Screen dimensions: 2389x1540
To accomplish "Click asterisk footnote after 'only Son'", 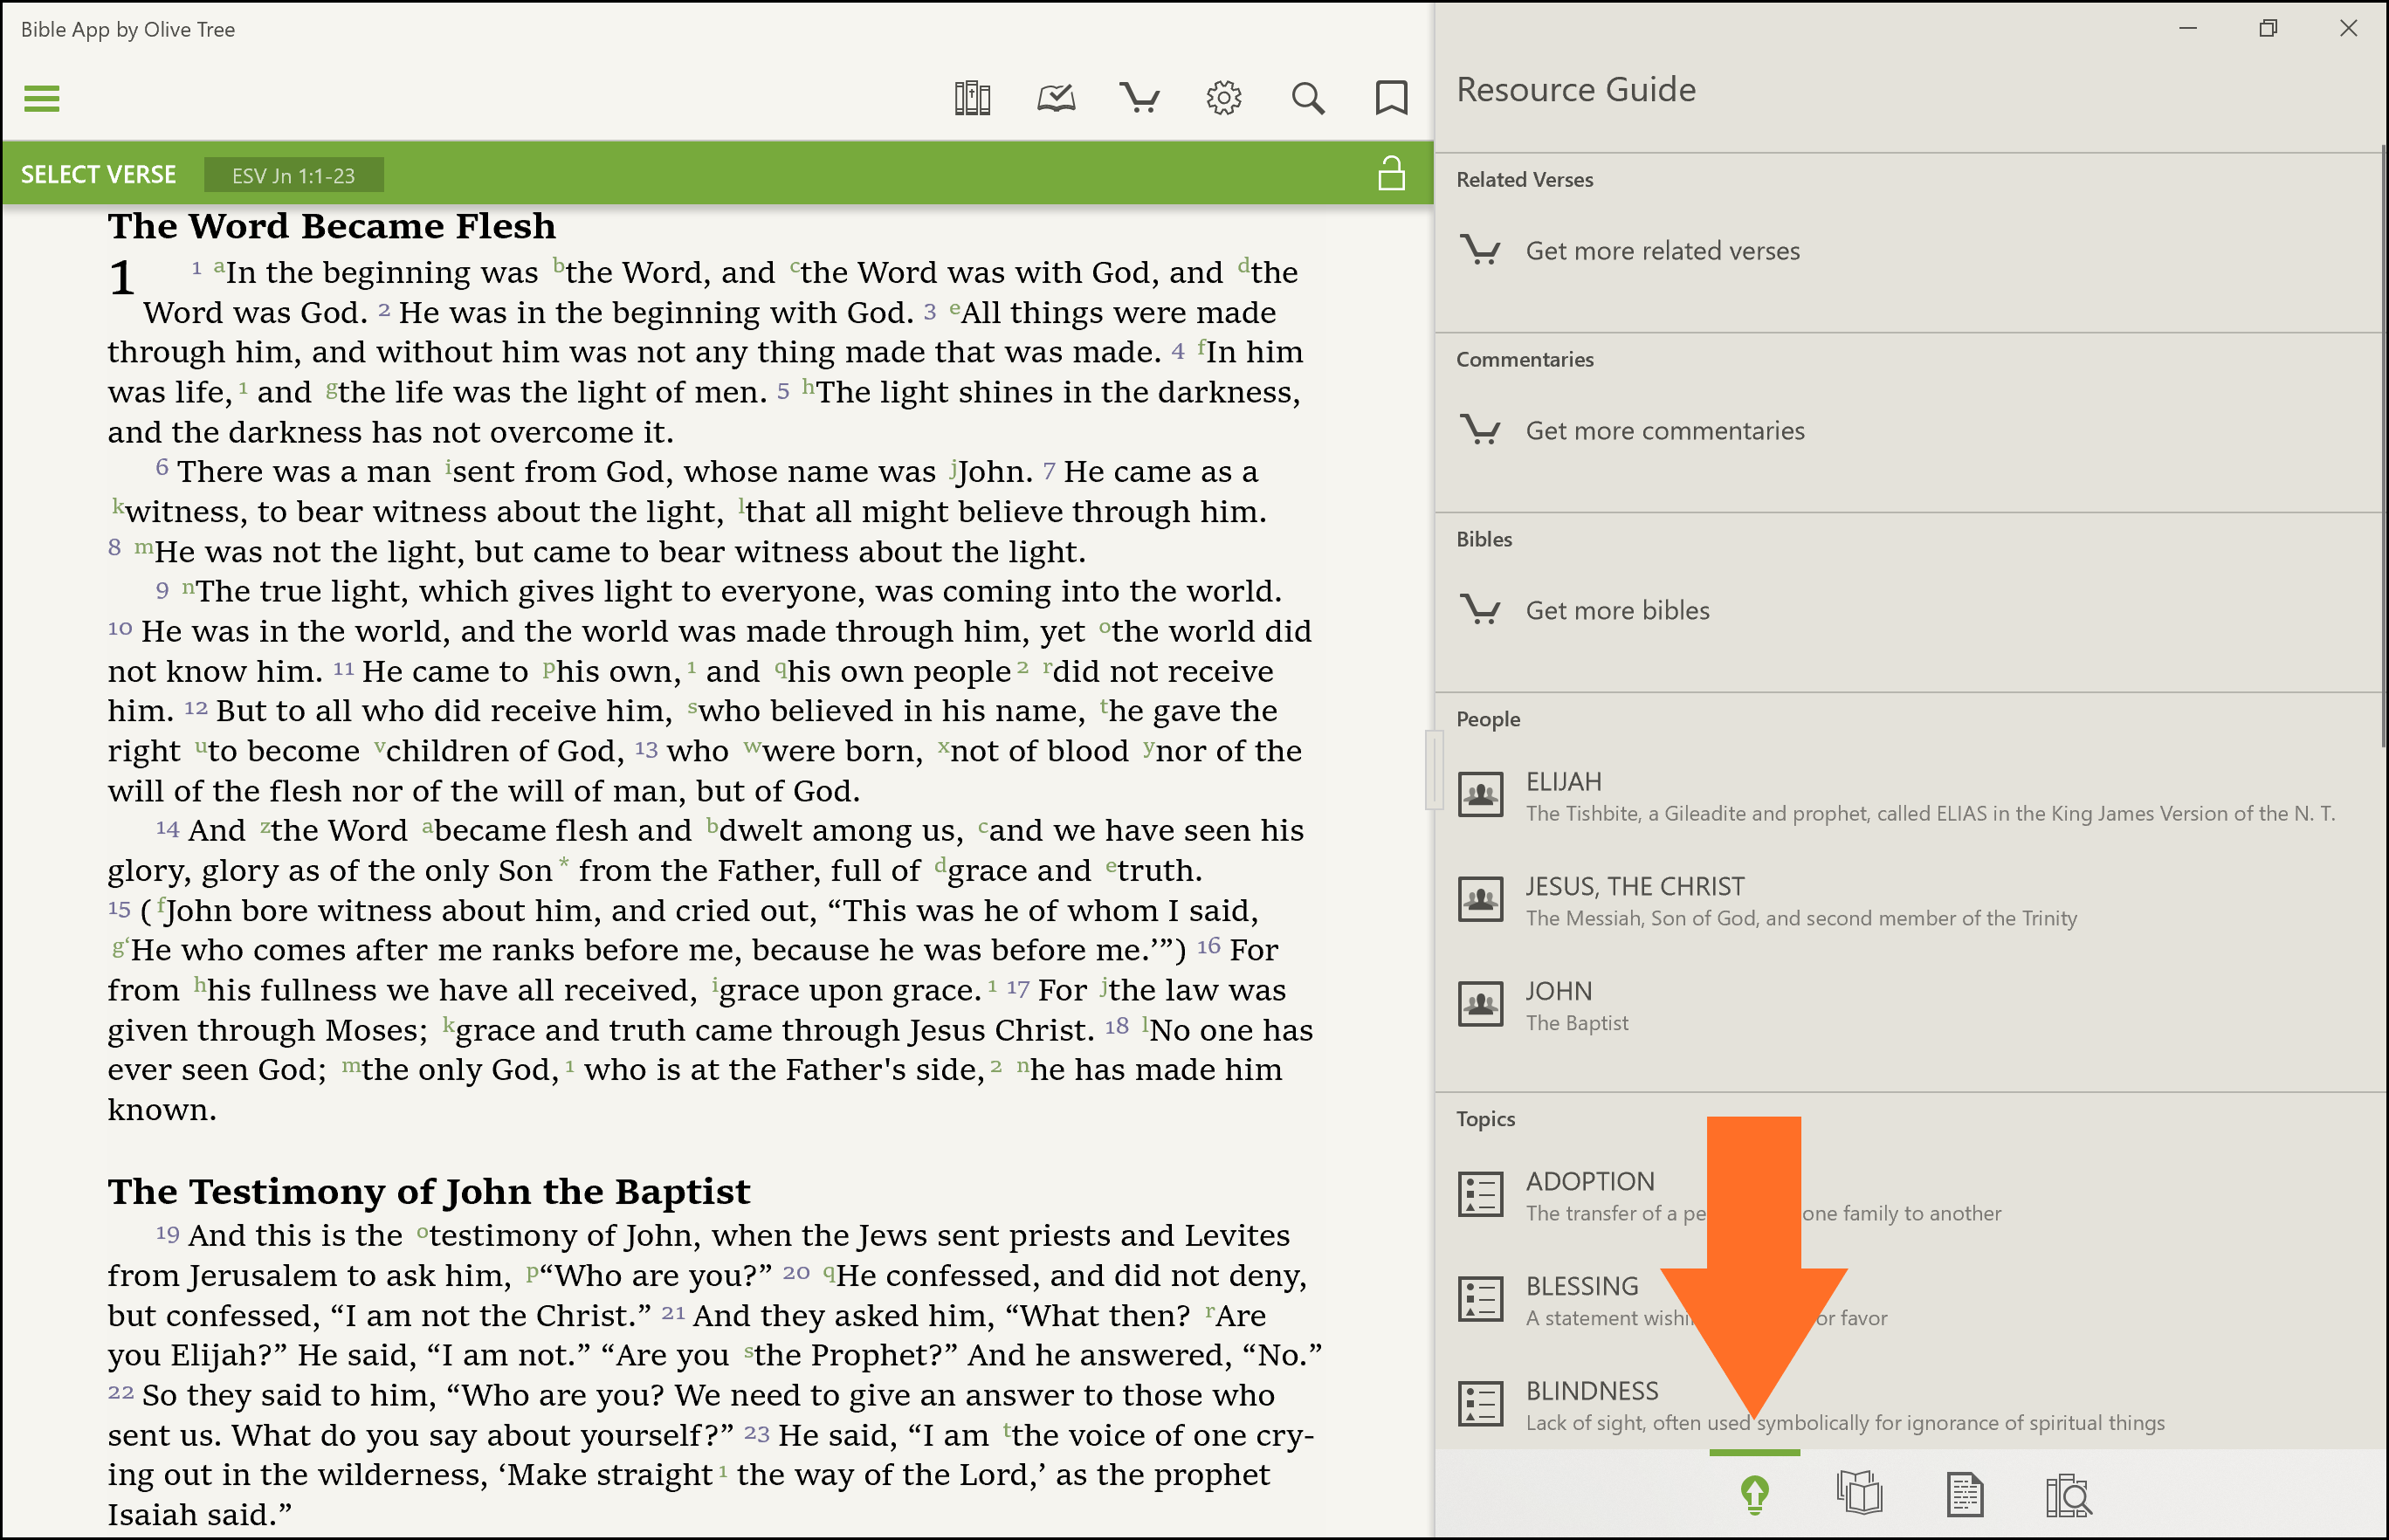I will coord(563,864).
